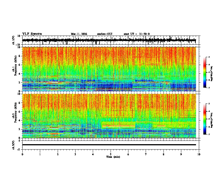Image resolution: width=224 pixels, height=173 pixels.
Task: Click the flat black ch.3 voltage trace
Action: point(109,145)
